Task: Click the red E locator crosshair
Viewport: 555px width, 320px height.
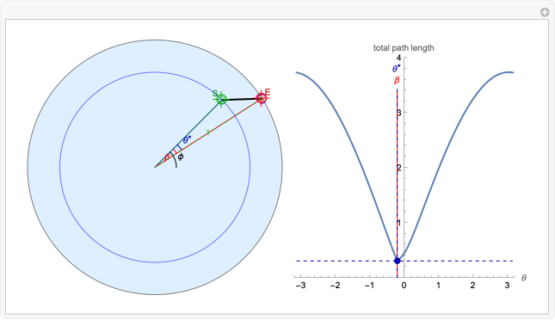Action: tap(262, 98)
